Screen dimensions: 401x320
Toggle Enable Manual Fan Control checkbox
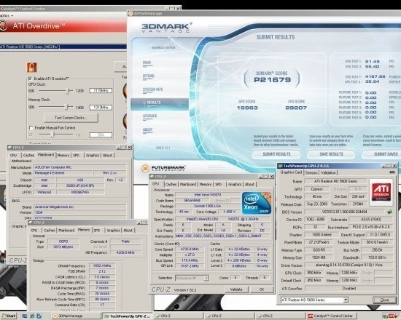[x=31, y=127]
